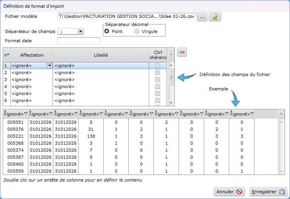Click the cell containing 005387
Image resolution: width=290 pixels, height=199 pixels.
[15, 157]
